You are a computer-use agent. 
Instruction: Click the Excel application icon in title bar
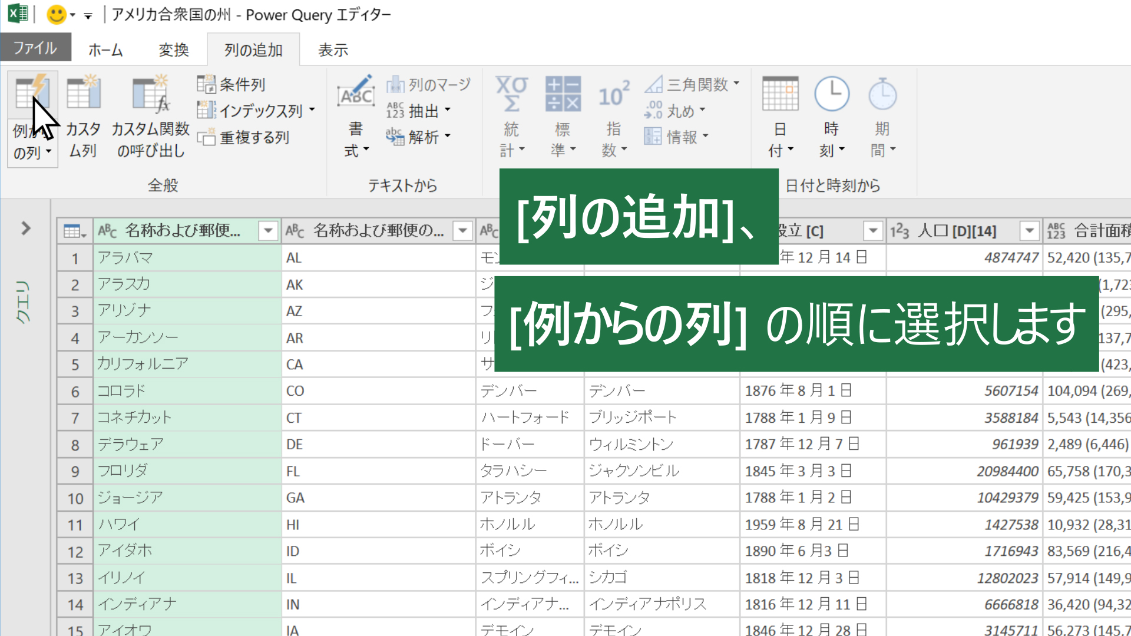pyautogui.click(x=18, y=14)
